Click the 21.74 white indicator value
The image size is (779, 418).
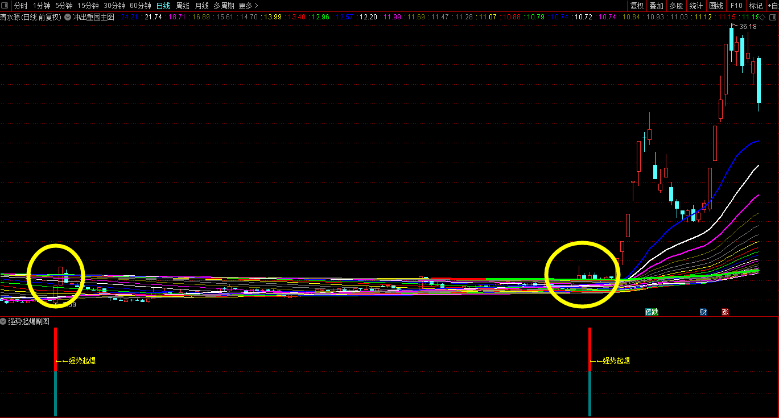[153, 17]
